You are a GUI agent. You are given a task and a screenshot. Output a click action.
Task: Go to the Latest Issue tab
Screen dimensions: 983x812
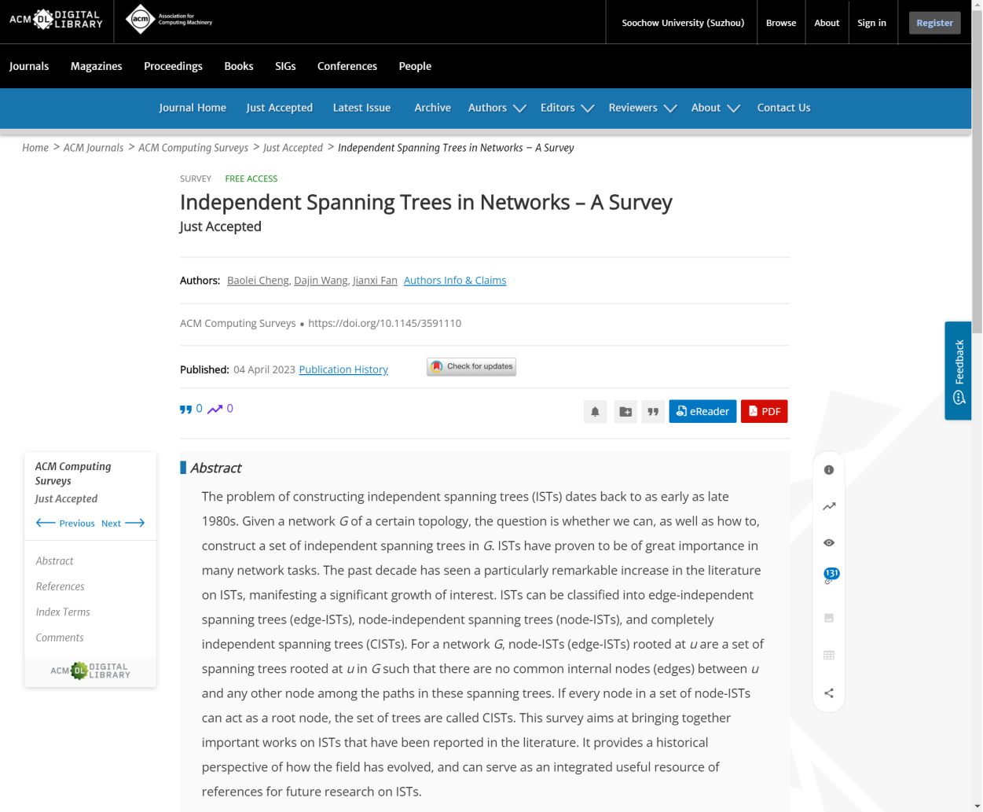[x=361, y=108]
